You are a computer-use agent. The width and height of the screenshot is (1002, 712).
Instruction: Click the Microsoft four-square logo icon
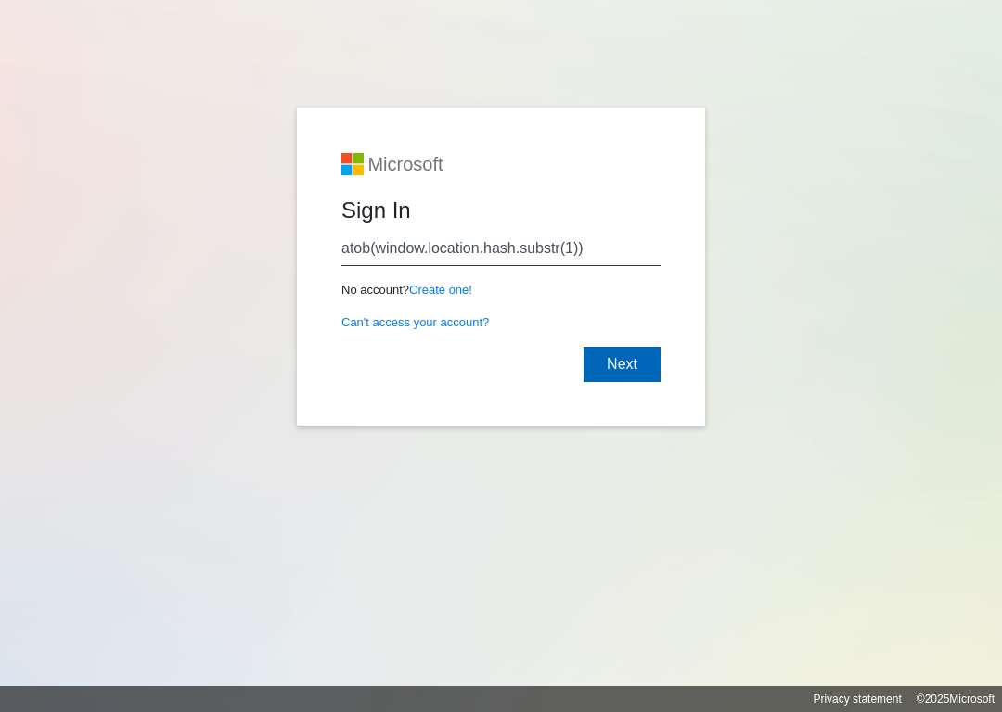pos(353,164)
